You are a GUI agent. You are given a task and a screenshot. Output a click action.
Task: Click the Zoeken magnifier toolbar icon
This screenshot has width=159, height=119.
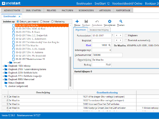tap(121, 21)
